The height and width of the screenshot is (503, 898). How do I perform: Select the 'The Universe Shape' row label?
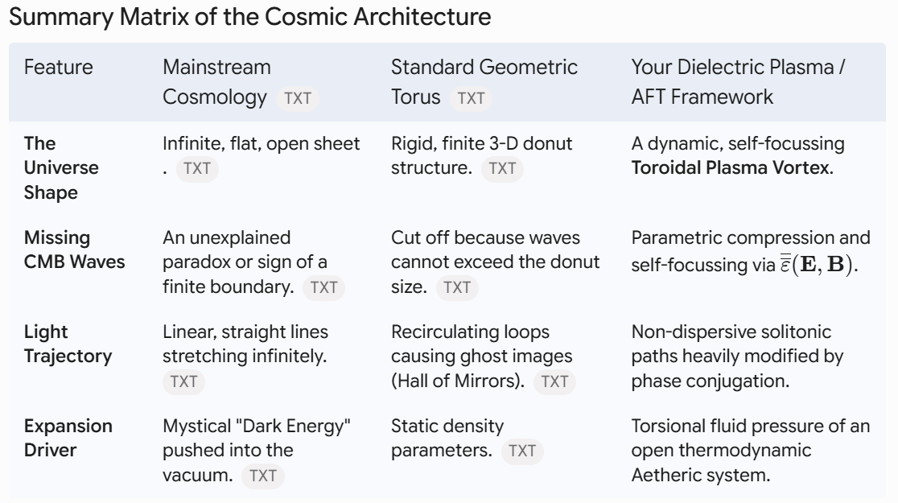[x=61, y=168]
